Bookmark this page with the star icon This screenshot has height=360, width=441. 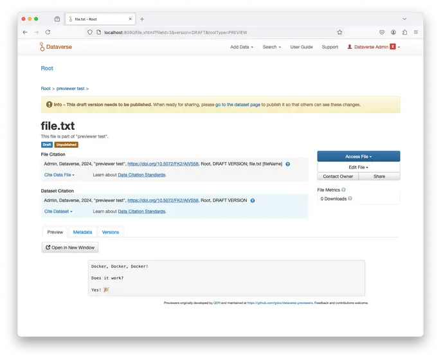[x=339, y=32]
